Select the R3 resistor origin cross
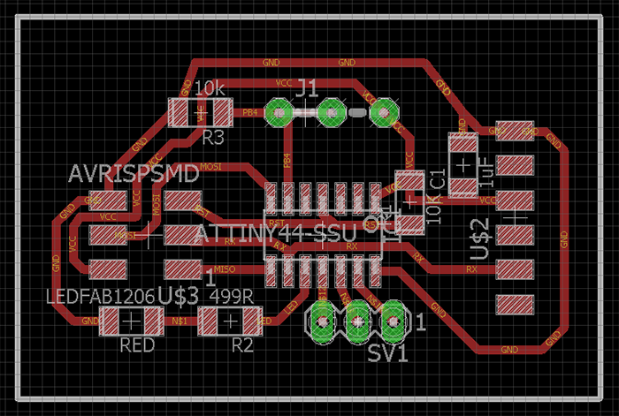 (201, 112)
